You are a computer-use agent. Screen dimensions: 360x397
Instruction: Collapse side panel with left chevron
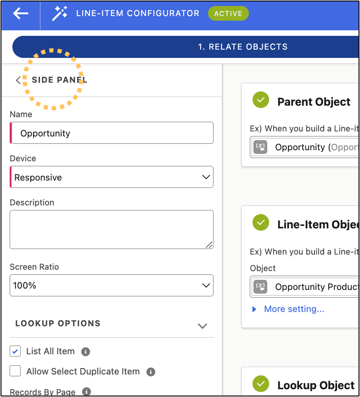point(18,80)
